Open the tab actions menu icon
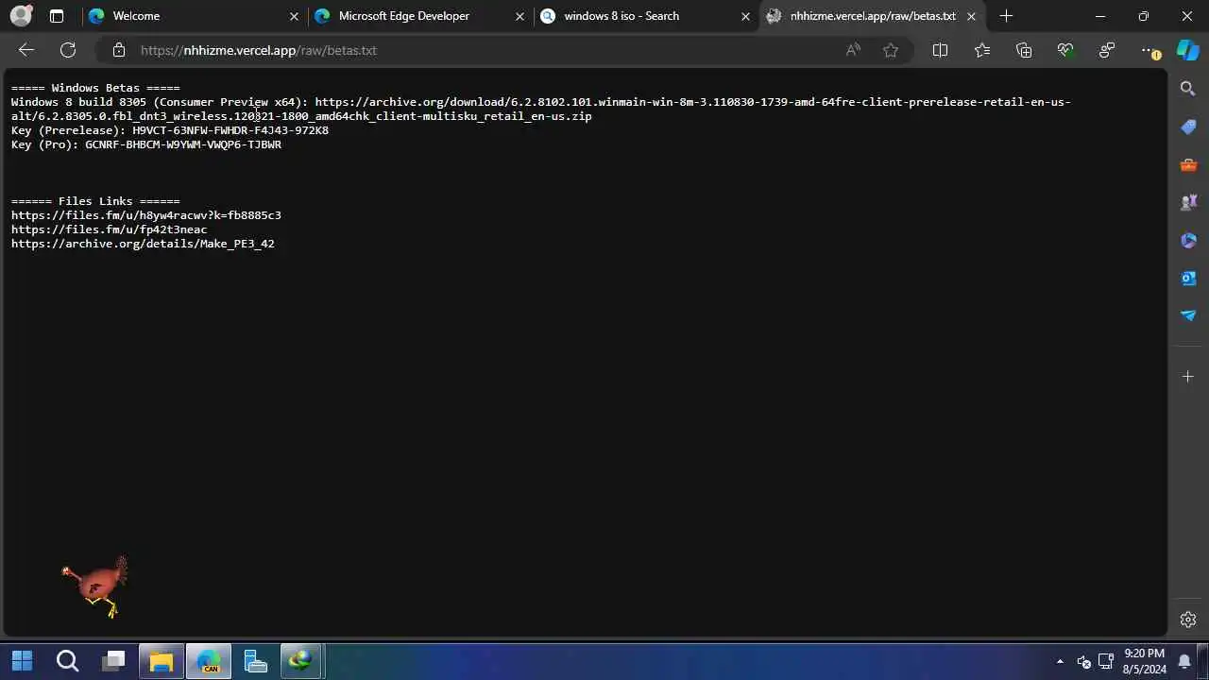This screenshot has height=680, width=1209. point(57,16)
